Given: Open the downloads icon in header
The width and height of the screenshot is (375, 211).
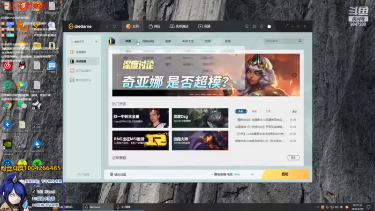Looking at the screenshot, I should [x=262, y=26].
